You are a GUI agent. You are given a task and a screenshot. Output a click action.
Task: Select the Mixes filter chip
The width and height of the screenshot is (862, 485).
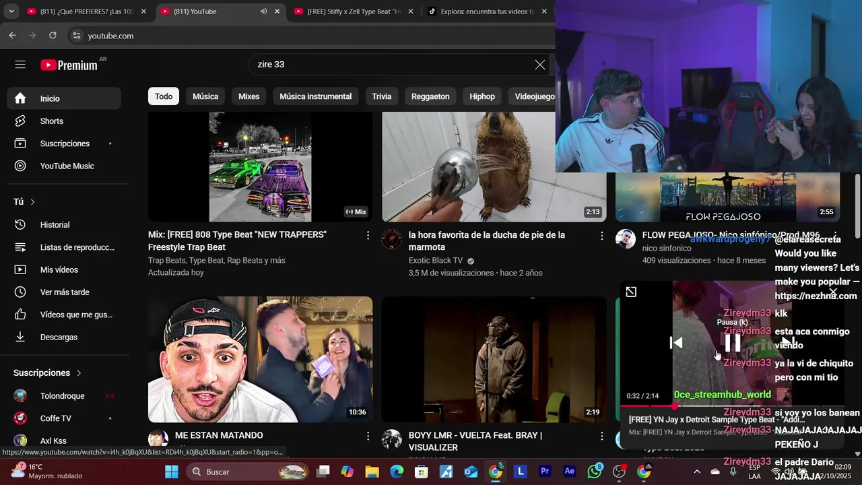pyautogui.click(x=248, y=96)
